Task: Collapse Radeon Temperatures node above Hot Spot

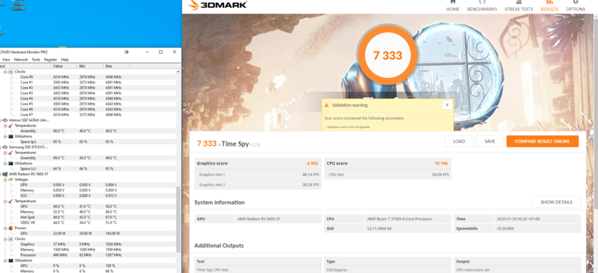Action: (5, 201)
